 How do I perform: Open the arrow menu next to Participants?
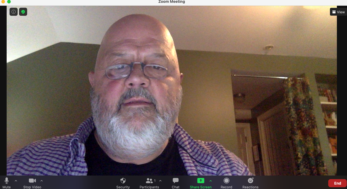pos(160,181)
